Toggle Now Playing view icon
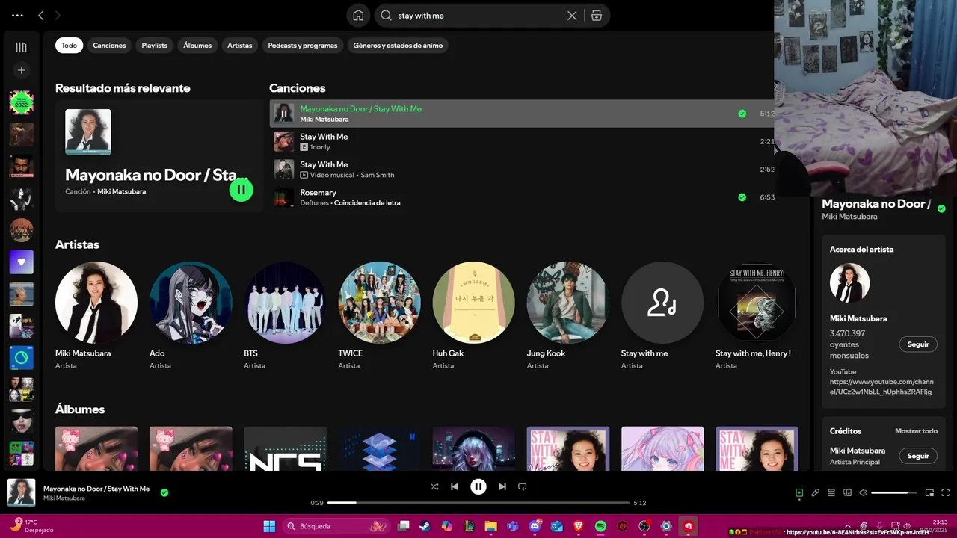The image size is (957, 538). pos(799,492)
